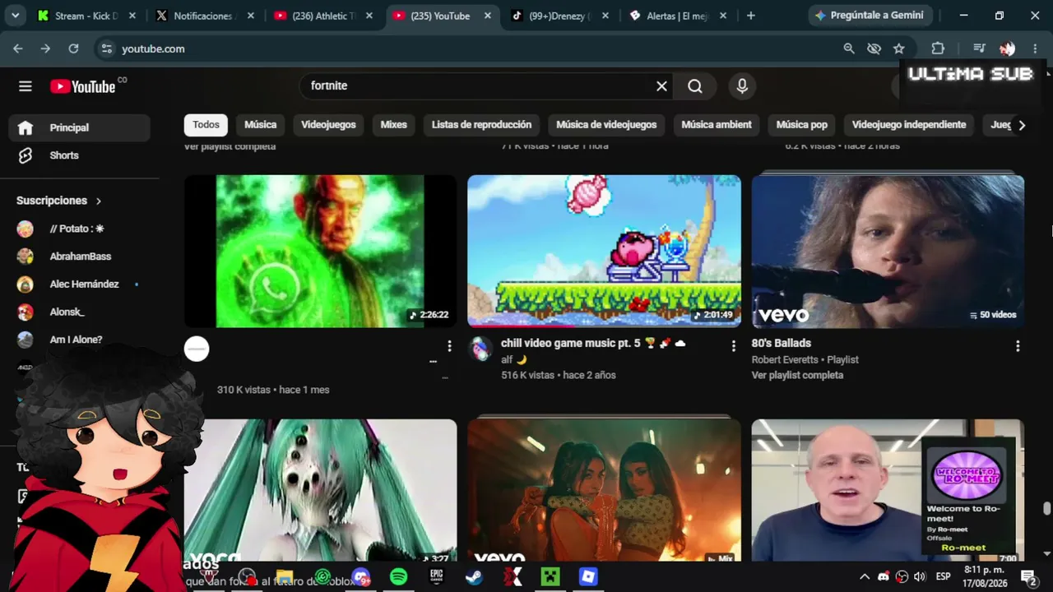Submit search with the magnifier button
The height and width of the screenshot is (592, 1053).
695,86
